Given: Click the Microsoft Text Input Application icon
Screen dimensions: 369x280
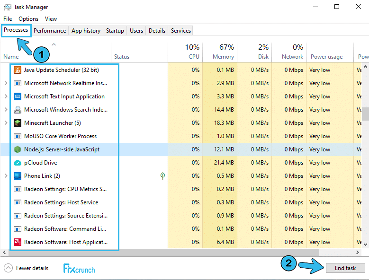Looking at the screenshot, I should (x=18, y=96).
